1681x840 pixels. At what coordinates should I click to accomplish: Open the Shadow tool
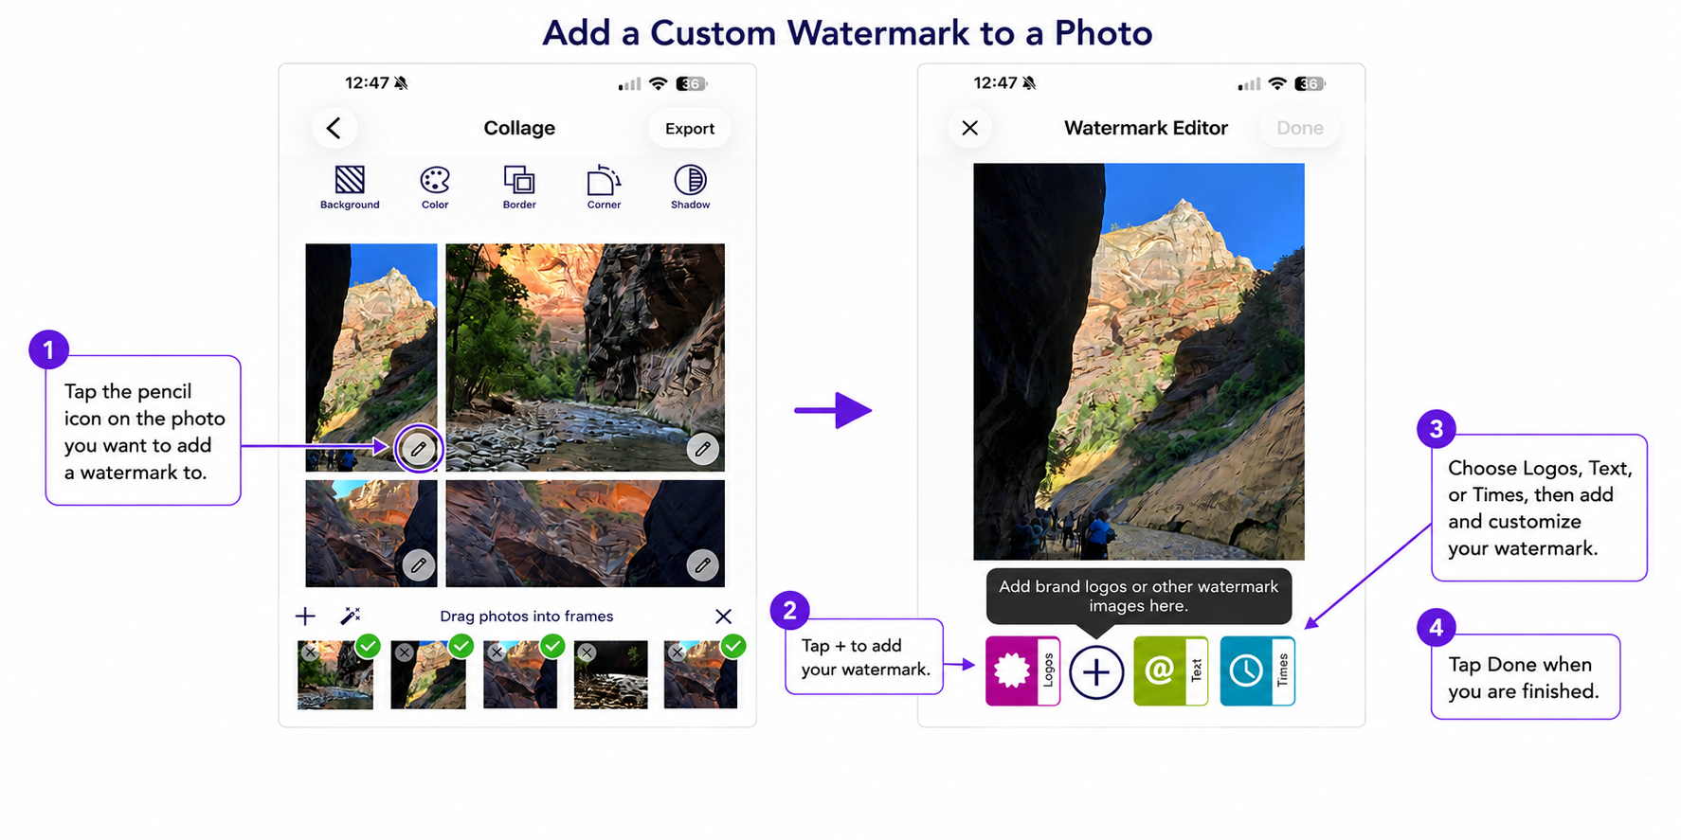click(690, 187)
